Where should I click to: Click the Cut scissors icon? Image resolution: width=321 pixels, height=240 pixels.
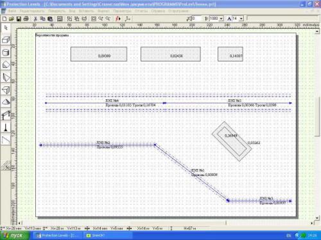[x=35, y=19]
